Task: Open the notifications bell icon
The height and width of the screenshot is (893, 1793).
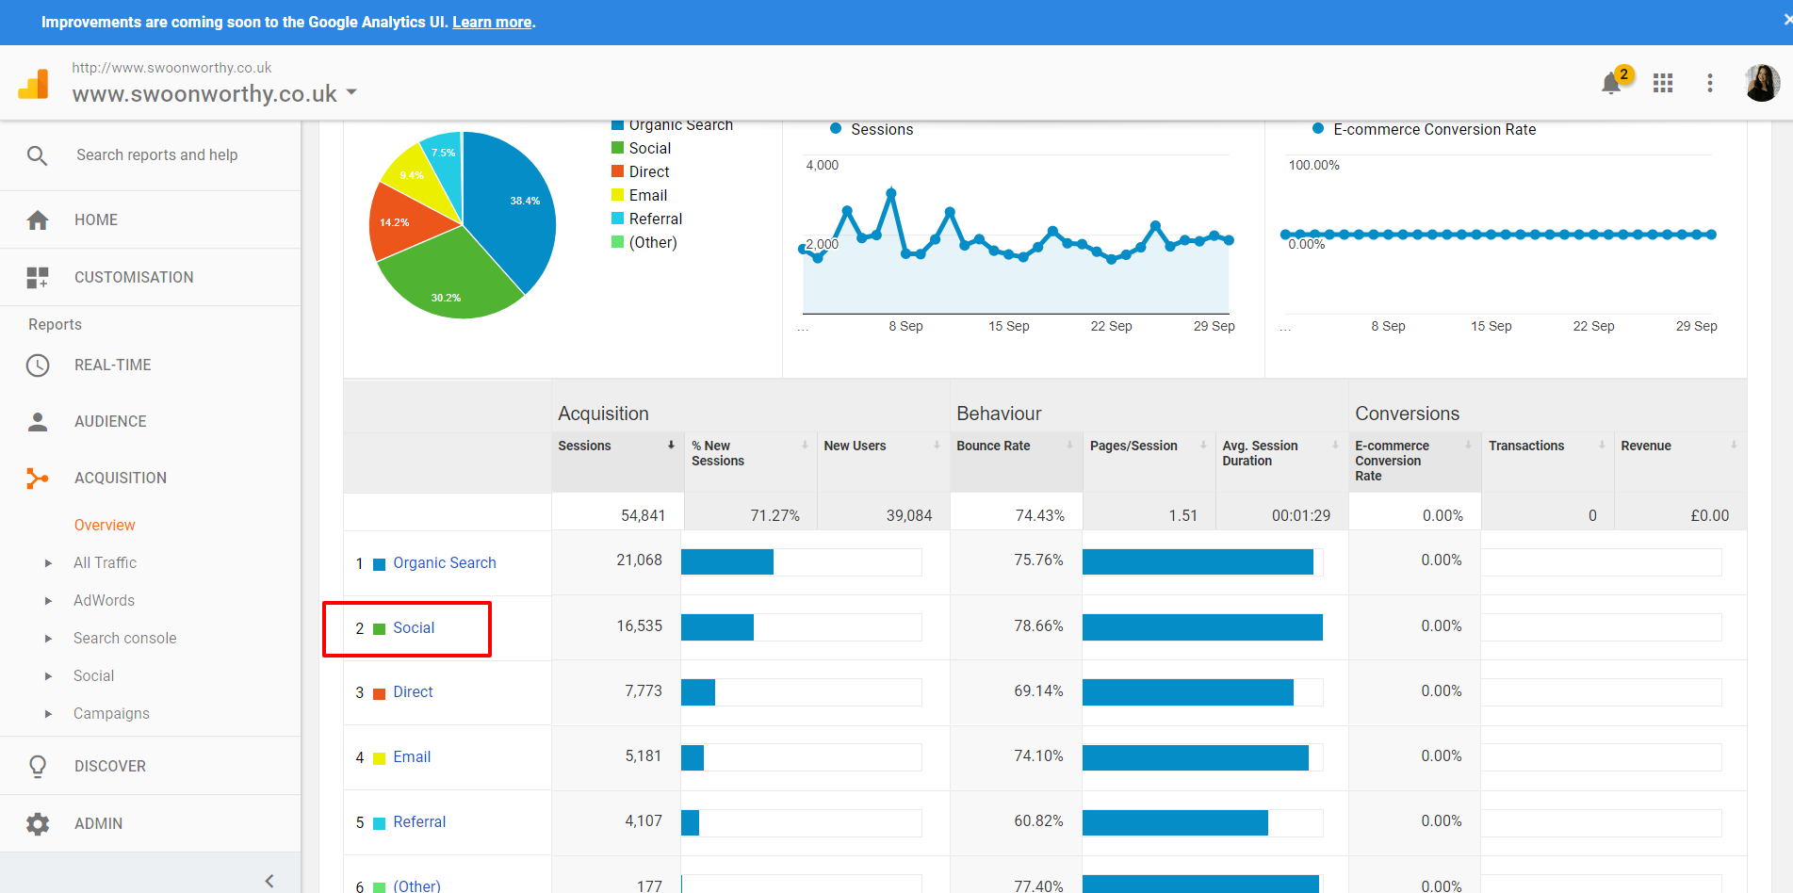Action: [x=1611, y=84]
